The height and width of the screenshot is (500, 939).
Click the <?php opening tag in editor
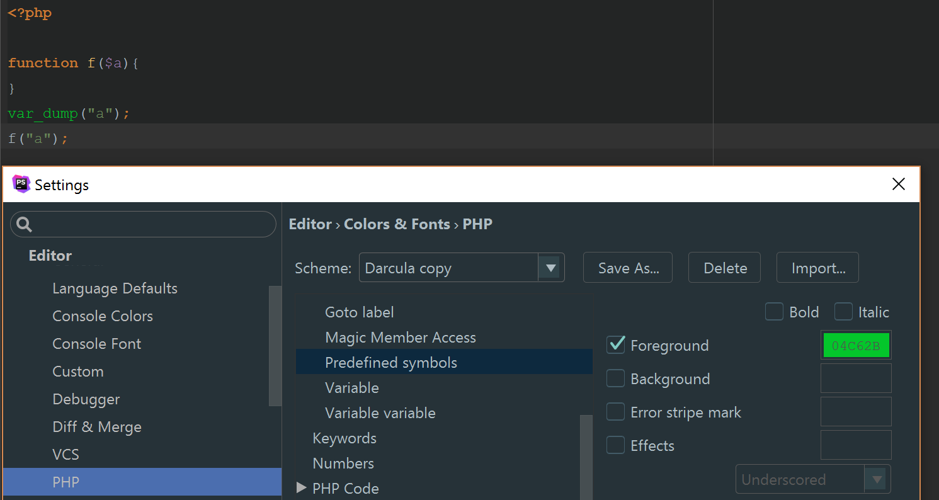click(30, 13)
